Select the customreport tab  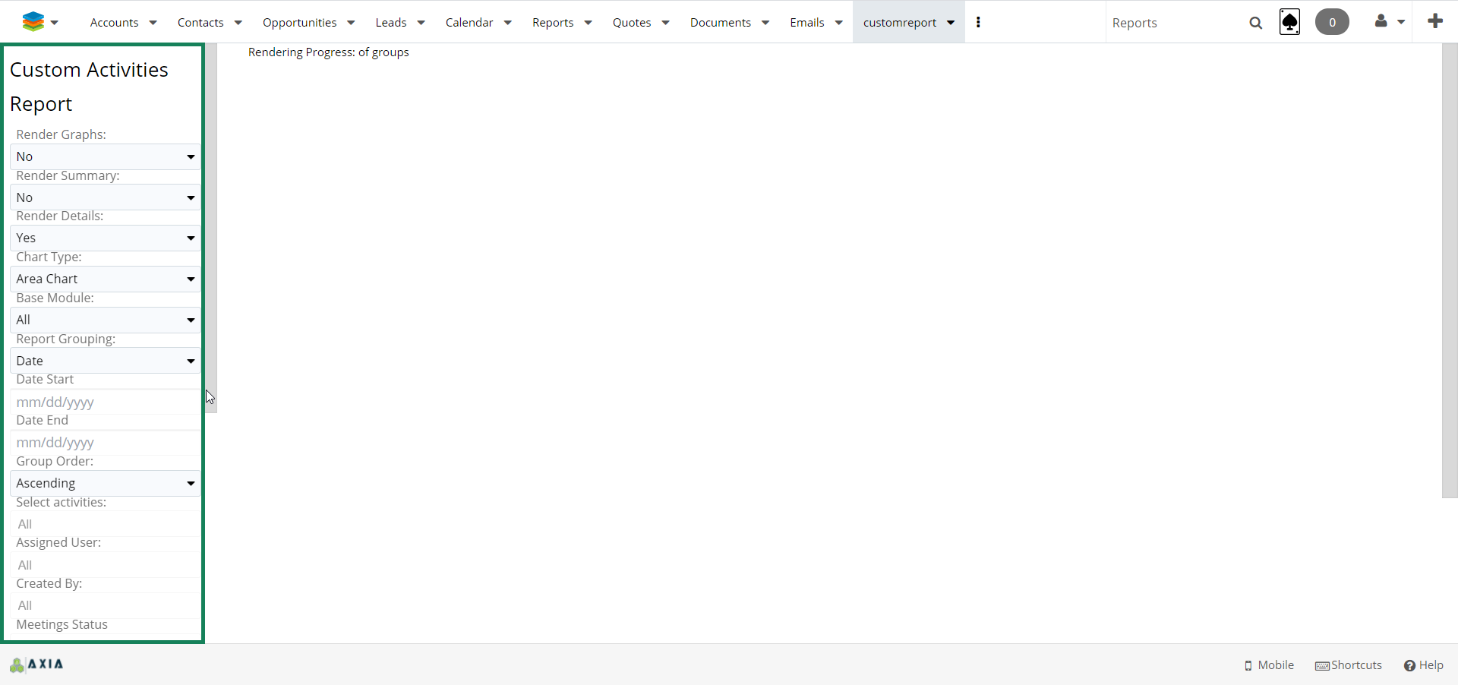click(x=900, y=22)
